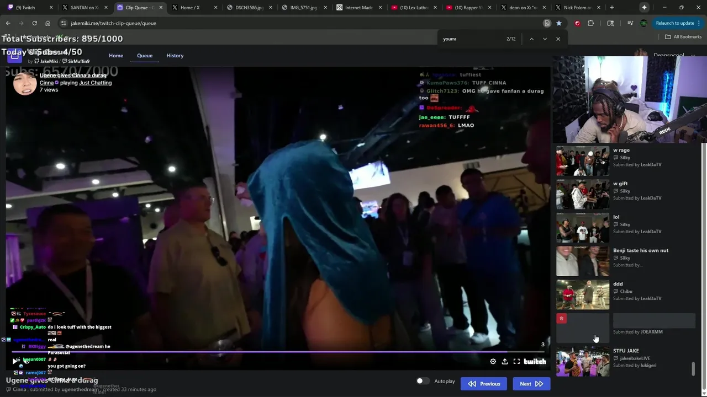Switch to the DSCN3586.jpg browser tab

(249, 8)
